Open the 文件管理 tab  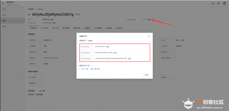(x=98, y=28)
